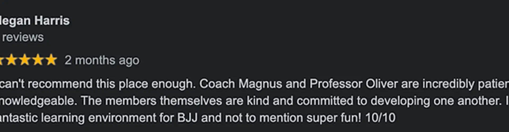Click the "2 months ago" timestamp
Viewport: 509px width, 132px height.
coord(102,60)
